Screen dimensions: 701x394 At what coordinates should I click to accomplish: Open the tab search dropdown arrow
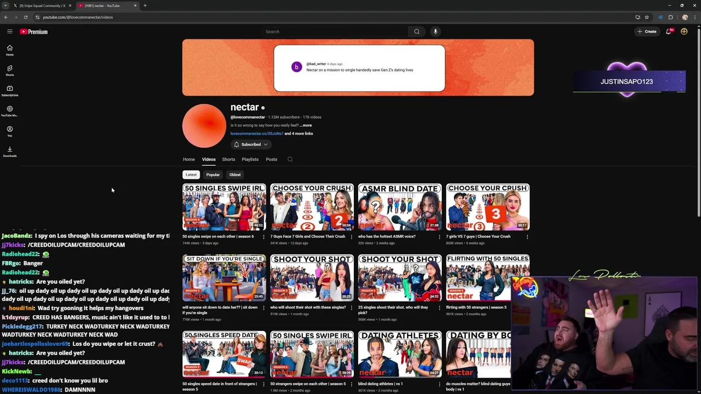pos(5,5)
